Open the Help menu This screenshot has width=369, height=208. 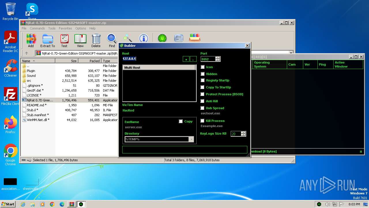pyautogui.click(x=92, y=28)
